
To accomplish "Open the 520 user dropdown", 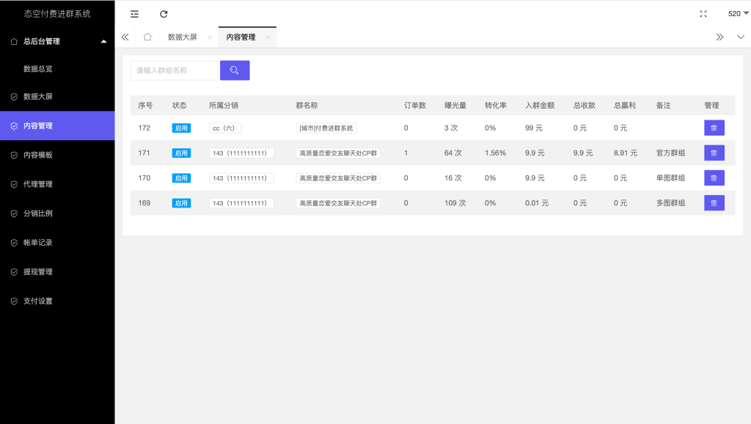I will point(735,13).
